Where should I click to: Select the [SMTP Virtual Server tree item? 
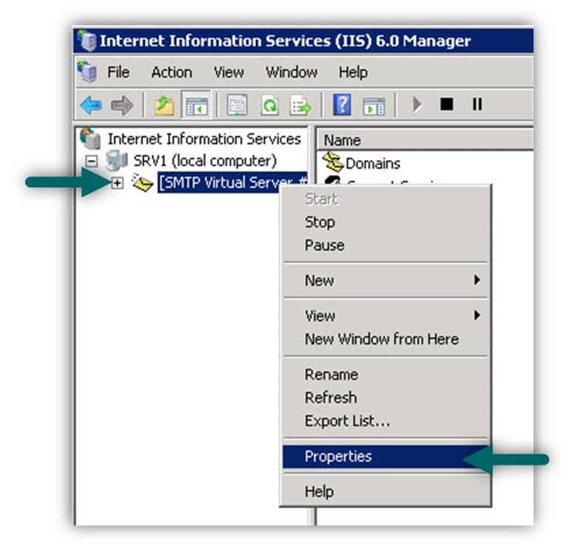(x=232, y=182)
